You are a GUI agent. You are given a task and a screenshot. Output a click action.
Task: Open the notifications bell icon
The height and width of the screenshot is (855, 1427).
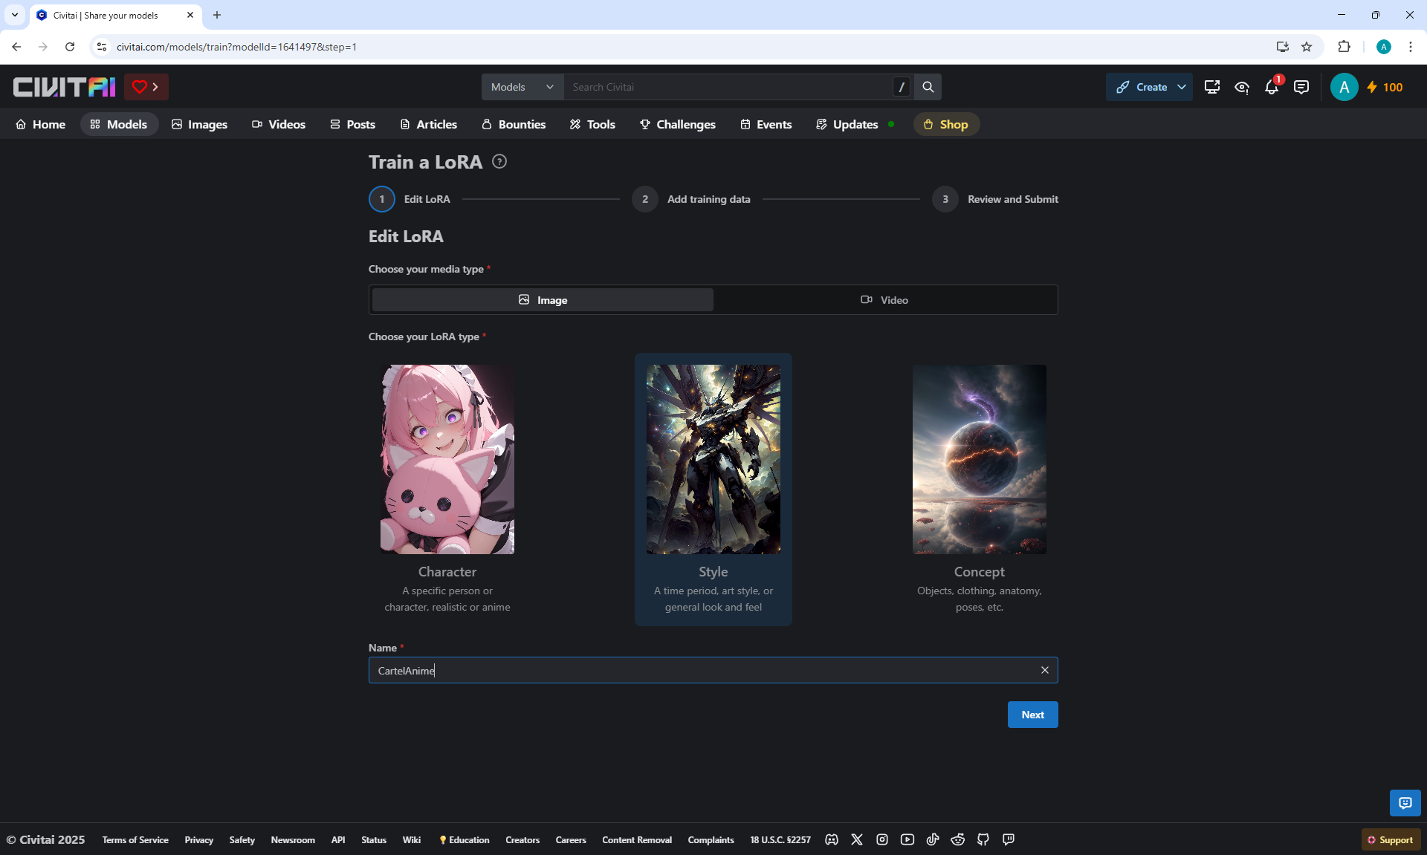click(x=1271, y=88)
